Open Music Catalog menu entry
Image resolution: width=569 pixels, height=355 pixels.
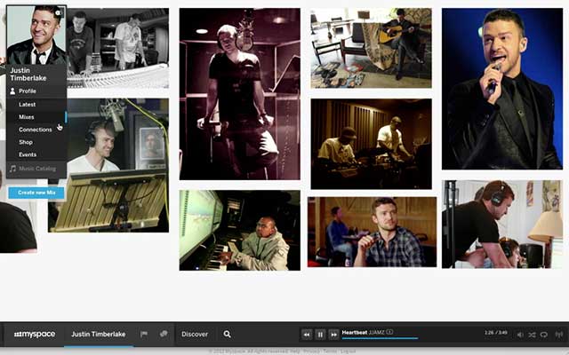tap(36, 169)
